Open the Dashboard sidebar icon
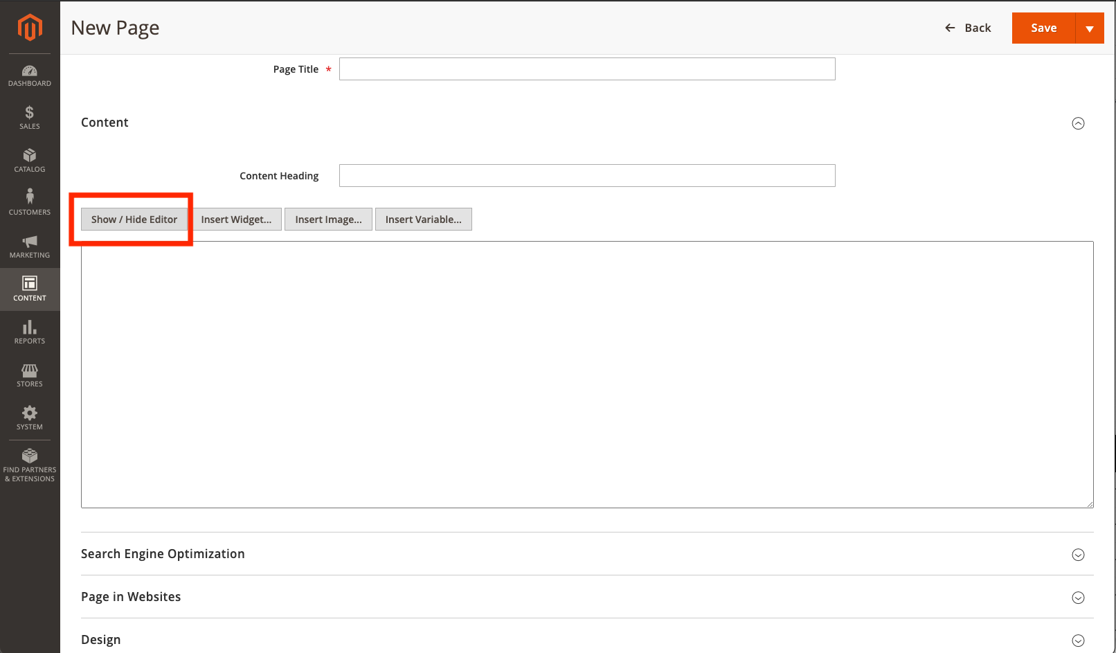1116x653 pixels. [30, 75]
